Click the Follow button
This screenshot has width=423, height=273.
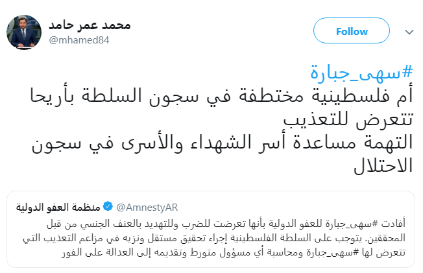click(x=352, y=31)
